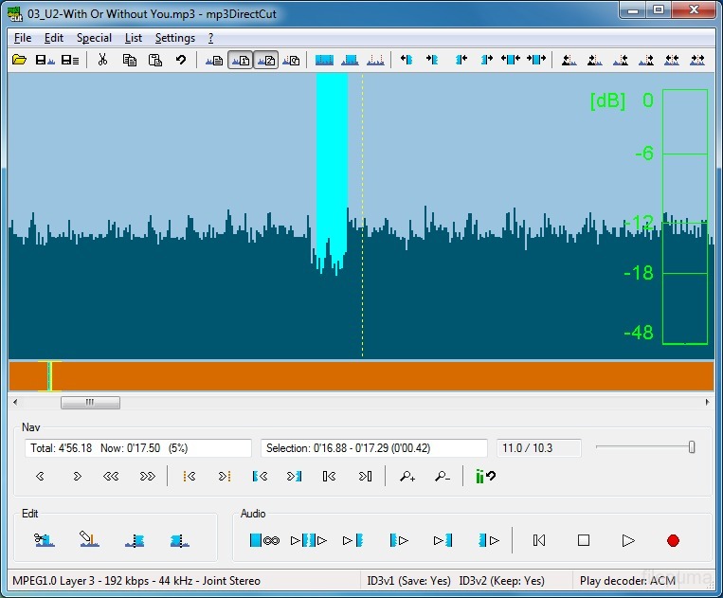Click the Zoom out magnifier button
The width and height of the screenshot is (723, 598).
click(x=442, y=477)
